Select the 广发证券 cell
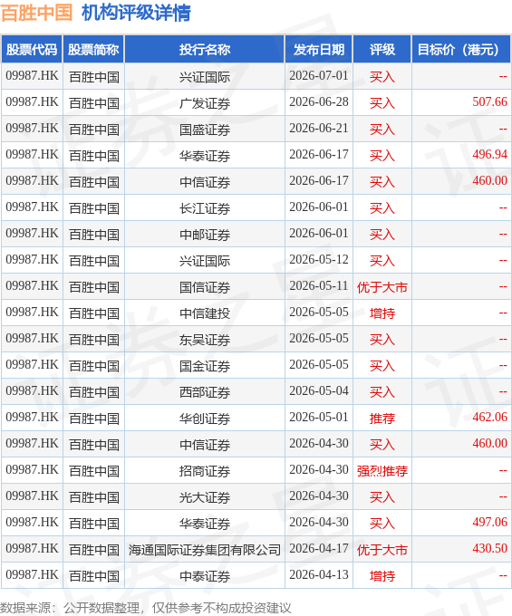 coord(205,103)
